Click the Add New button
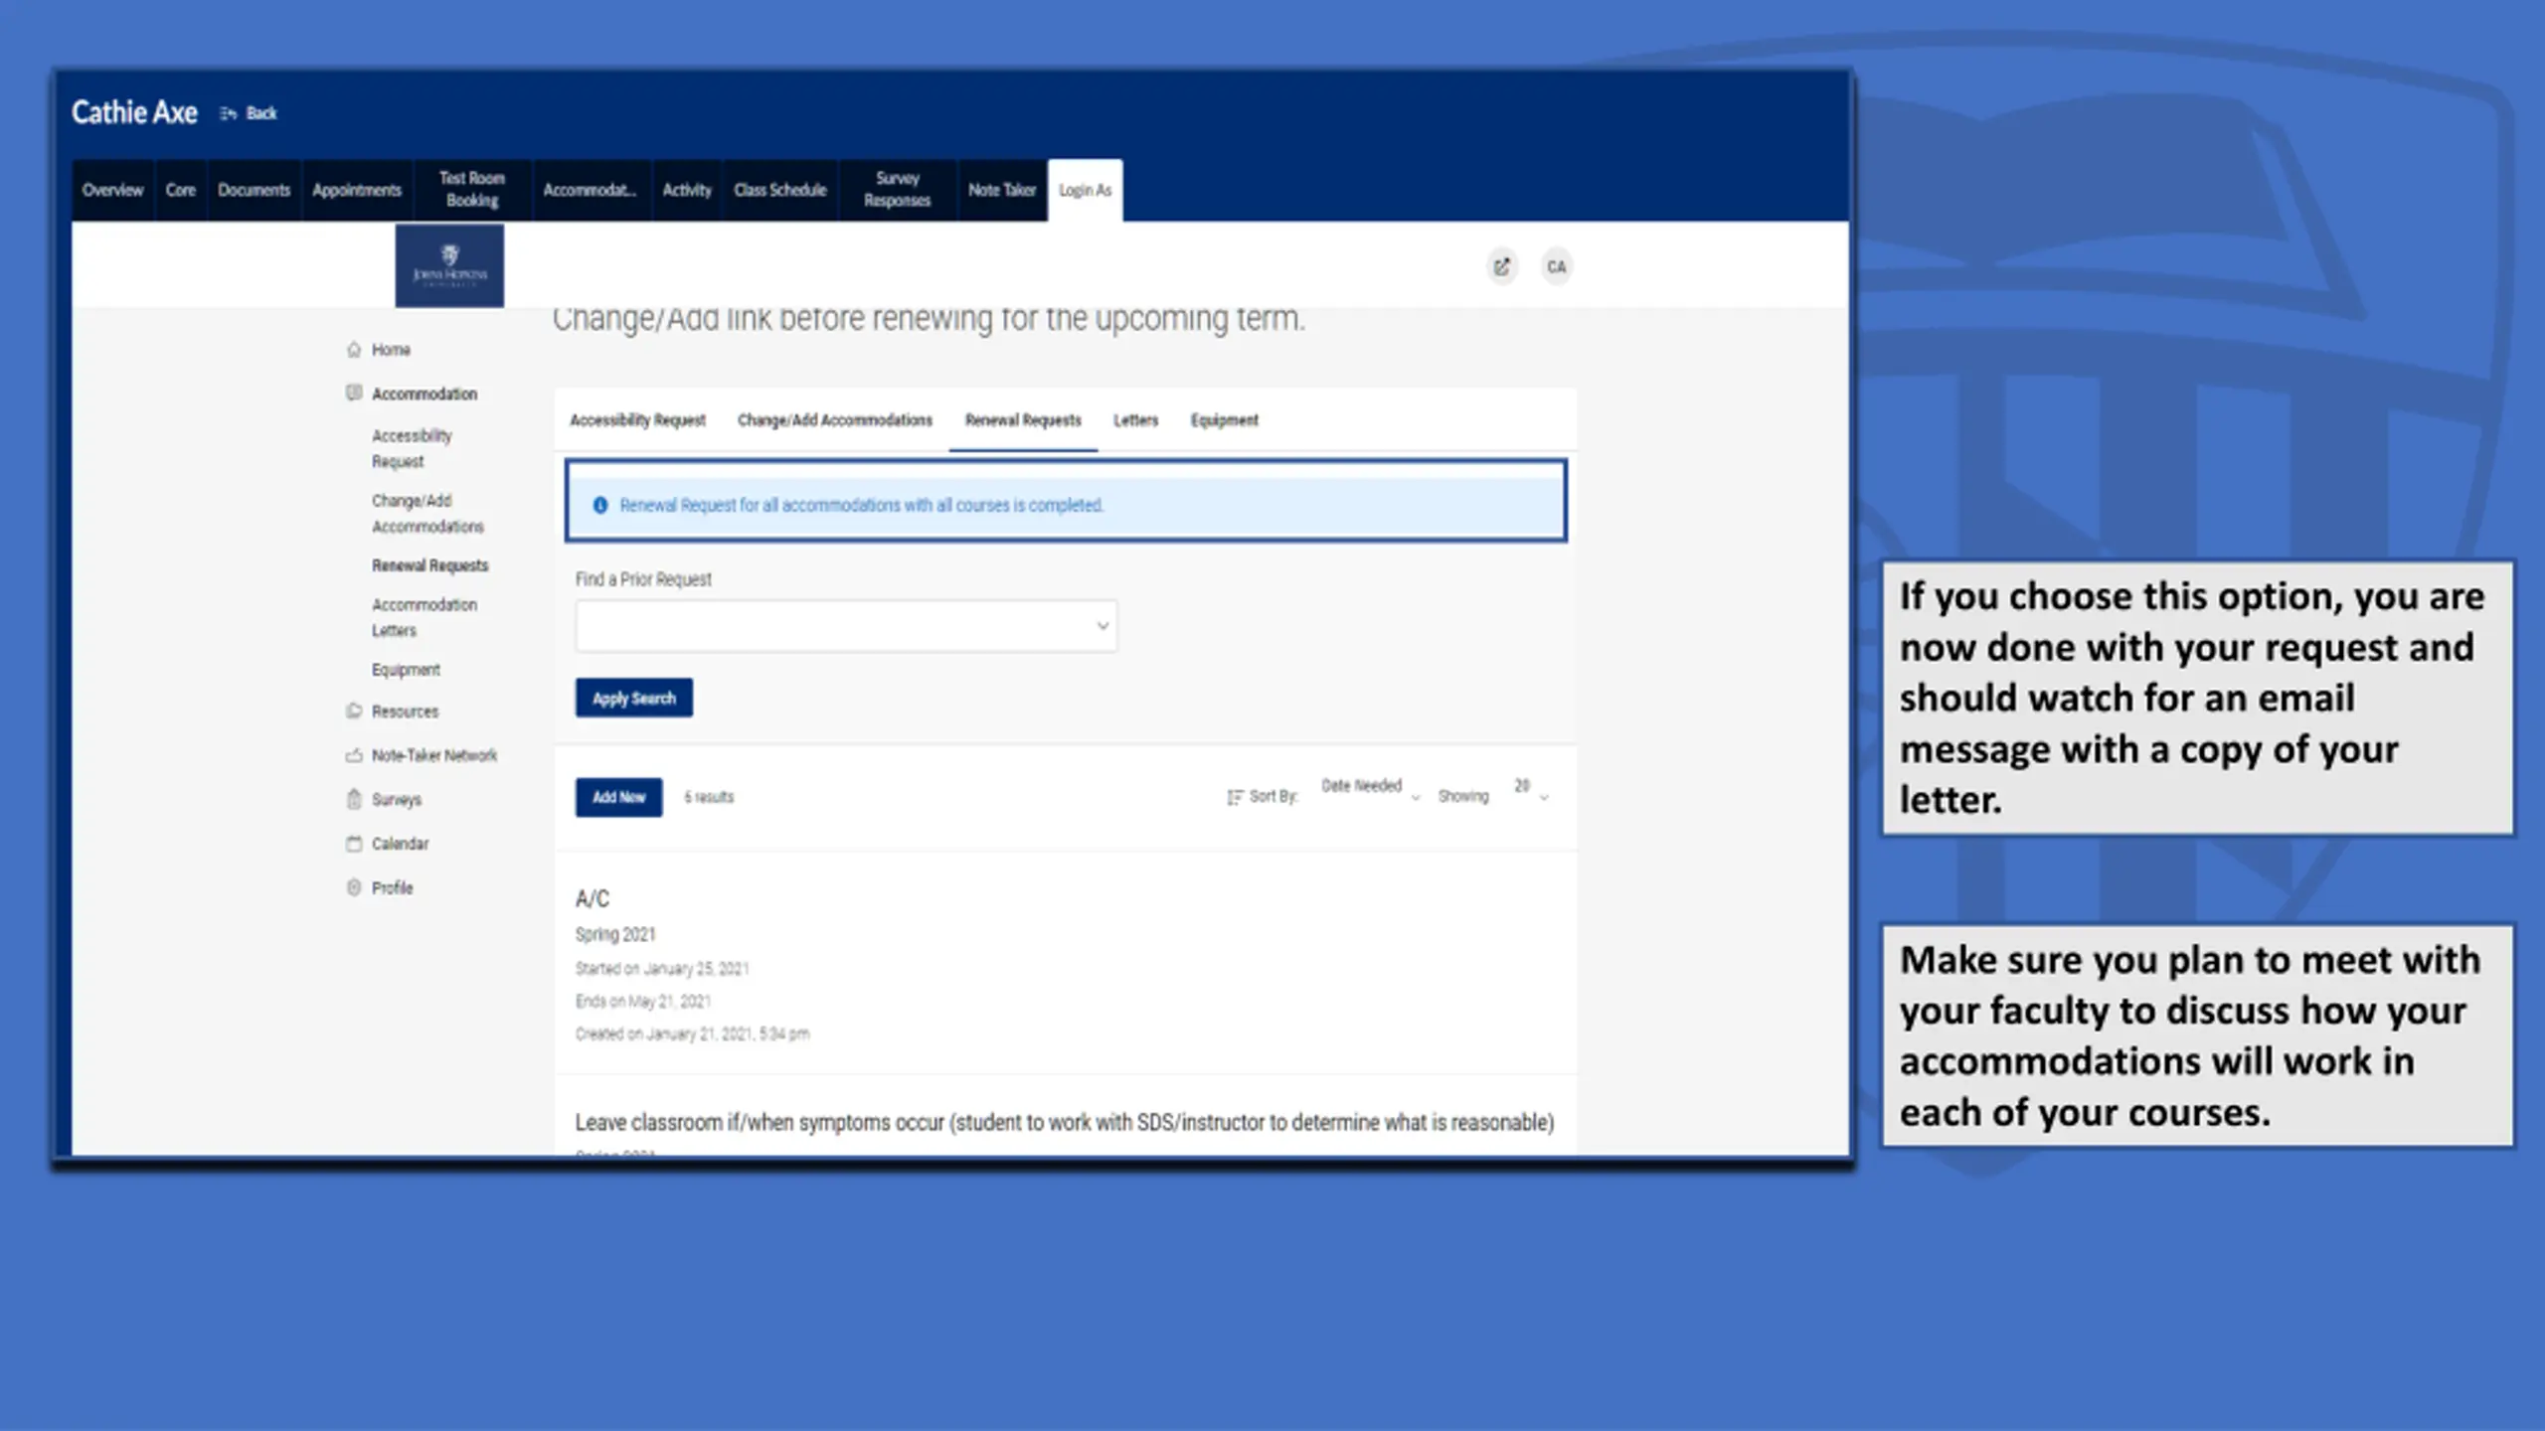 click(x=618, y=797)
